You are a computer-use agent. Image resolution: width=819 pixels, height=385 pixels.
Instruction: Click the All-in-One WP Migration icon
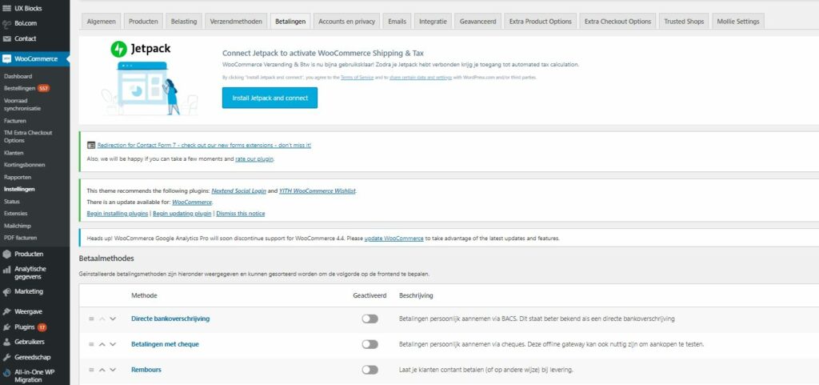[x=6, y=373]
